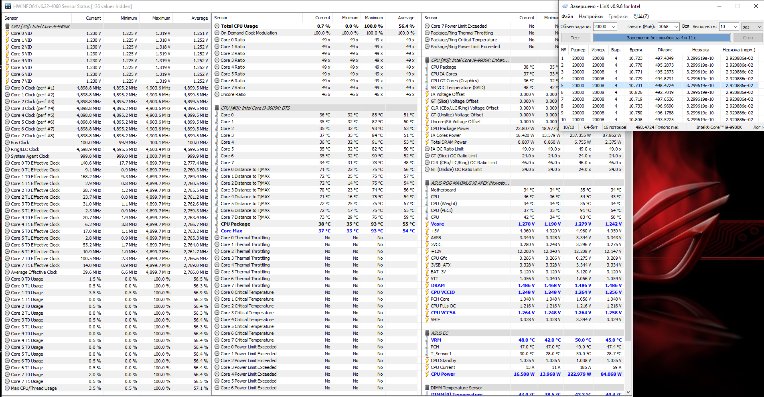Open the "정보(Z)" menu in LinX
764x397 pixels.
(641, 16)
